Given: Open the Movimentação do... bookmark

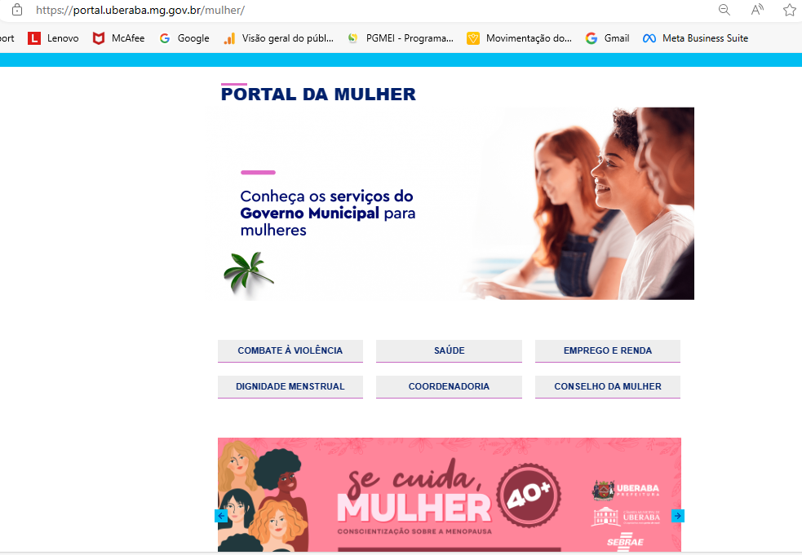Looking at the screenshot, I should (519, 38).
